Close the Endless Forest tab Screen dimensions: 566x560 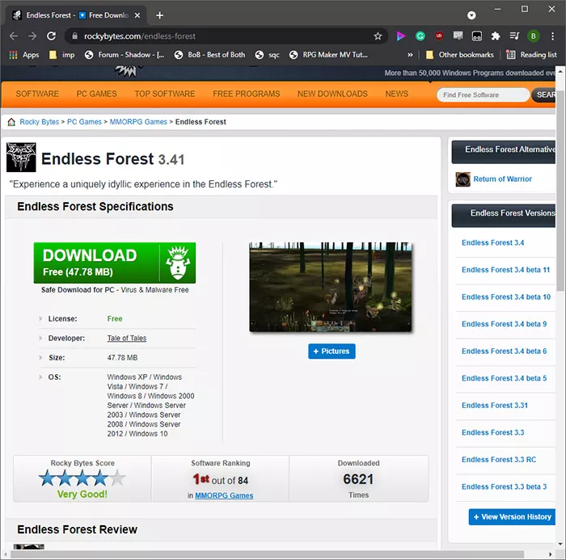pos(137,15)
